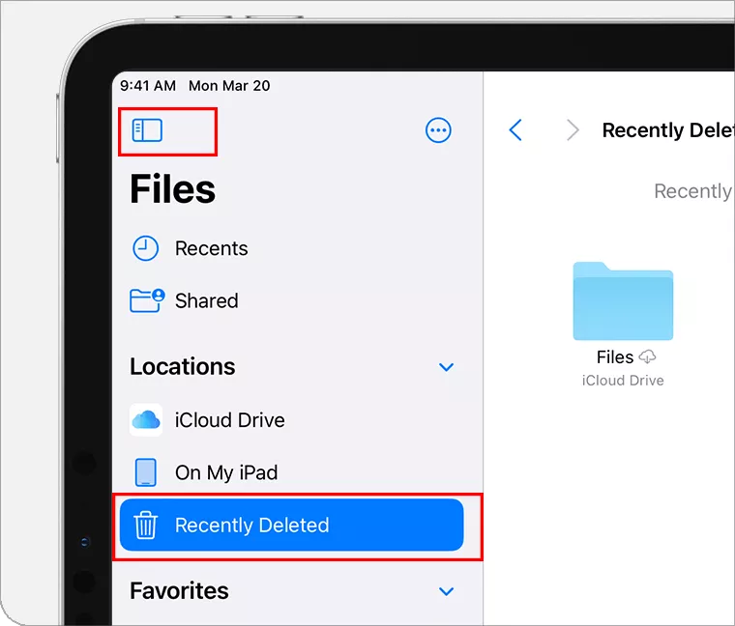Viewport: 735px width, 626px height.
Task: Click the Shared folder icon
Action: [147, 300]
